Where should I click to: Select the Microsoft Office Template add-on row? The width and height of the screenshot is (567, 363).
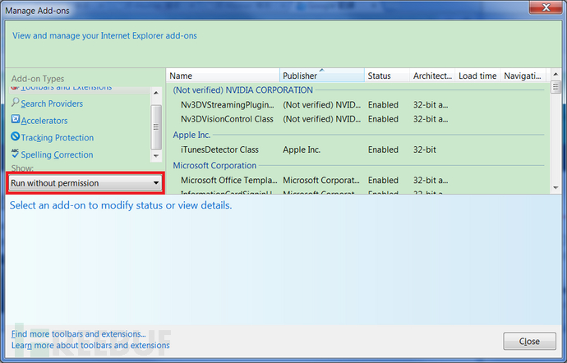click(358, 180)
